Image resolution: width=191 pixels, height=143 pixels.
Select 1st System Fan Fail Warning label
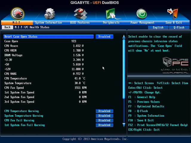click(24, 125)
